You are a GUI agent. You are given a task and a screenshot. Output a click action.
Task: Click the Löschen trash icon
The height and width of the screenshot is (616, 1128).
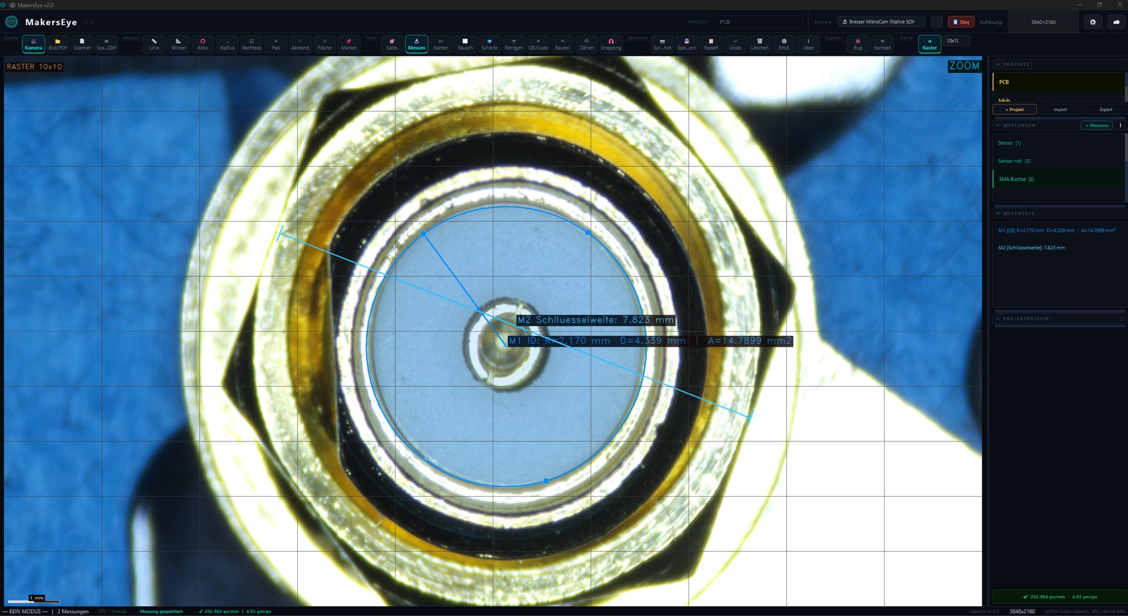click(759, 44)
